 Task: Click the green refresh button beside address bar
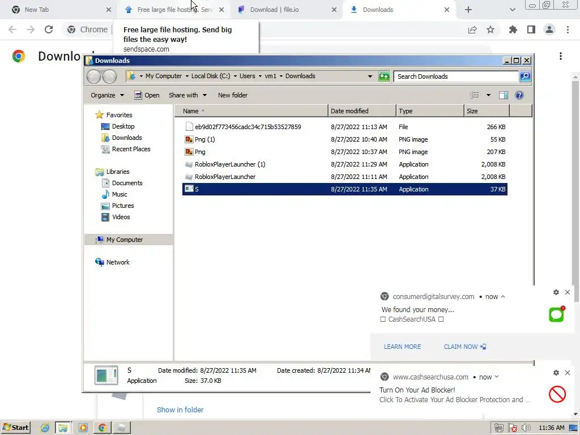[x=384, y=76]
